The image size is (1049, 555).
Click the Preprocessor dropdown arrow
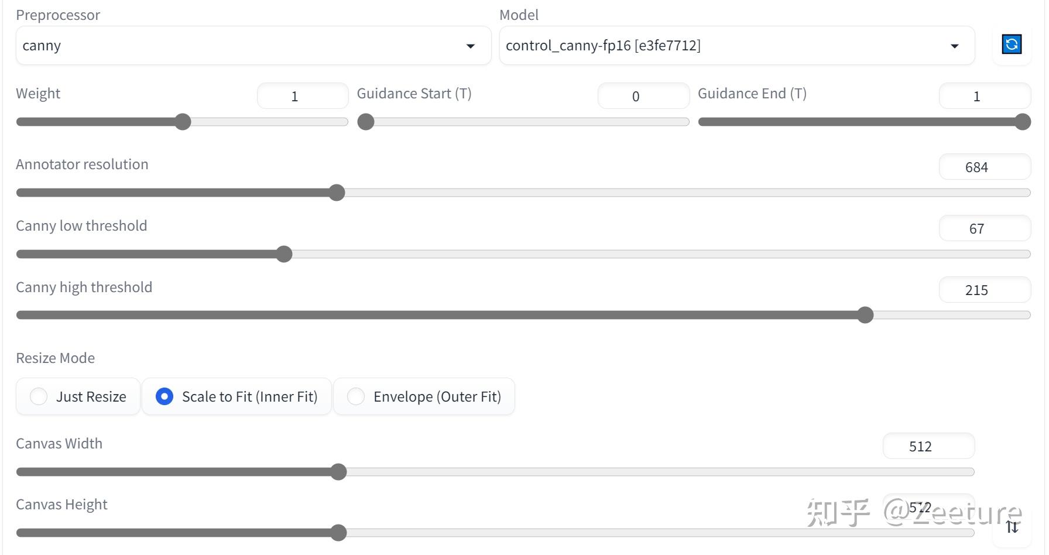coord(471,46)
